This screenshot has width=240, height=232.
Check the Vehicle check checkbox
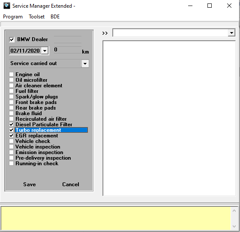(11, 141)
